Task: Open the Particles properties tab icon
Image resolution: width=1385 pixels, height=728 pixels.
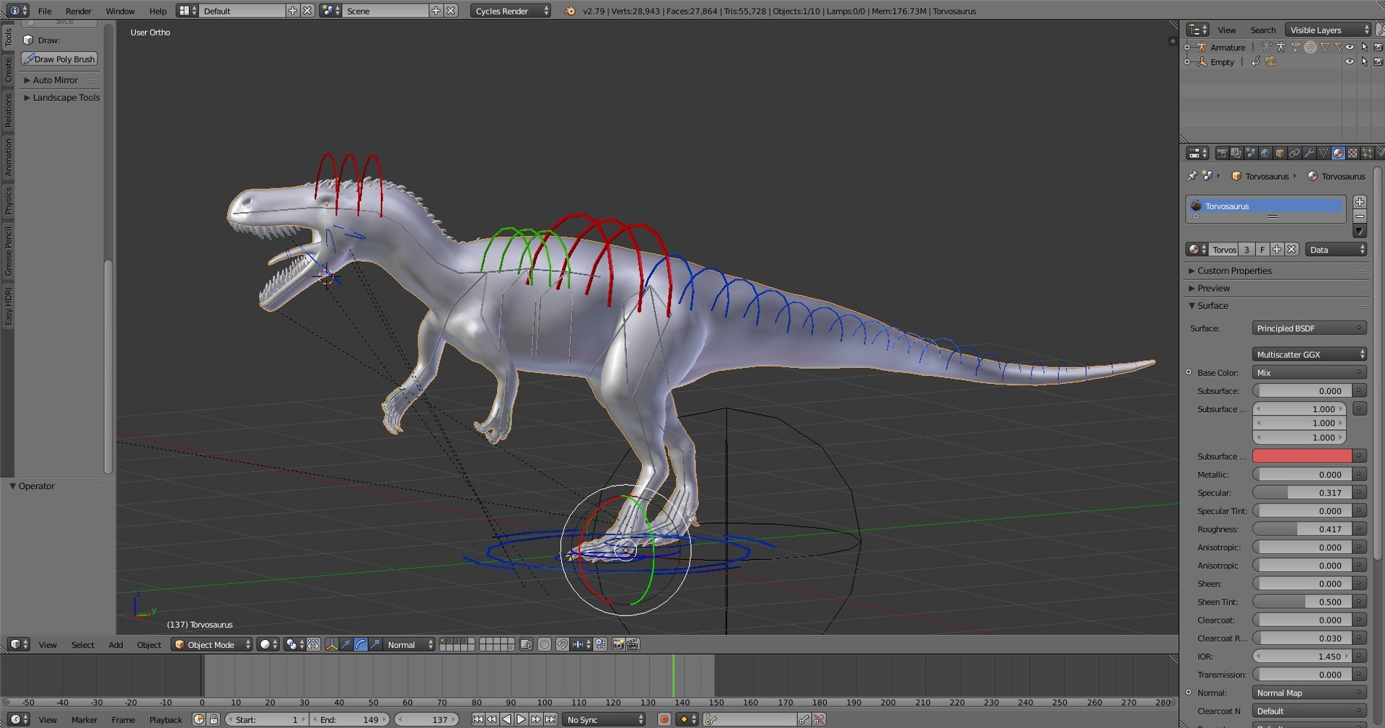Action: 1367,153
